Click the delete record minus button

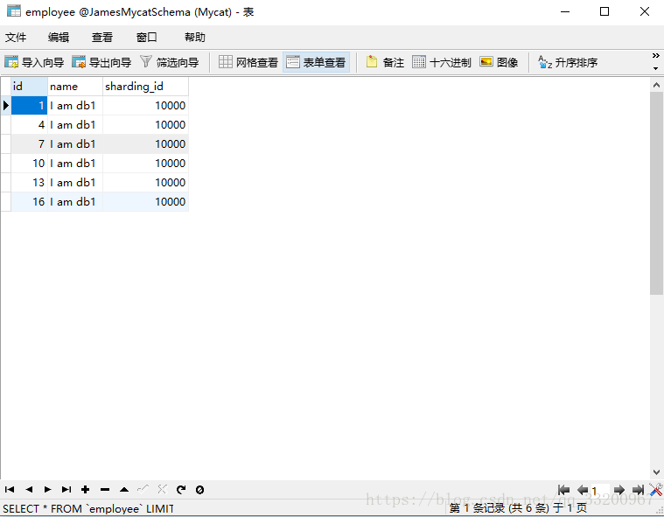(x=105, y=490)
